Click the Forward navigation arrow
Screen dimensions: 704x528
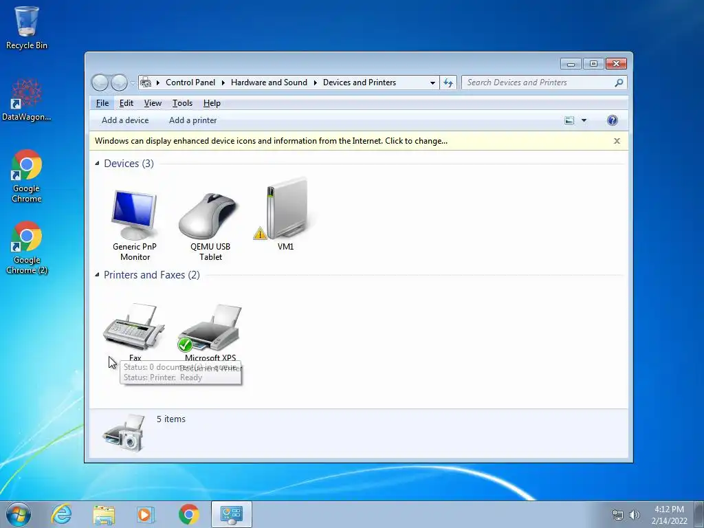119,82
